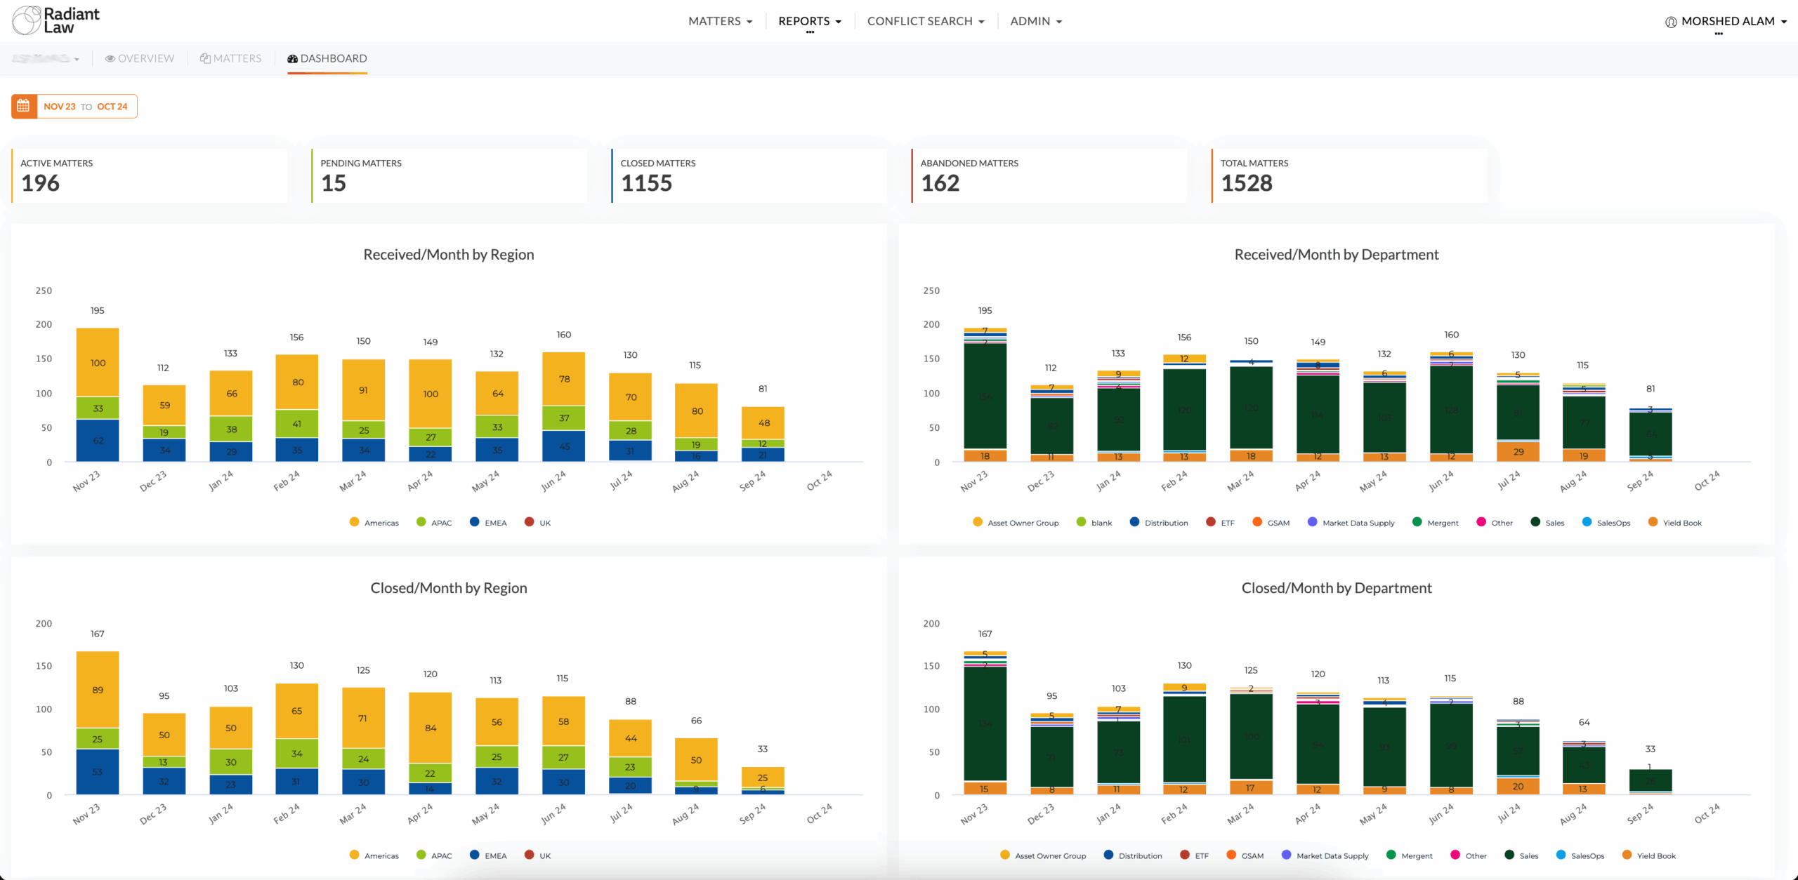1798x880 pixels.
Task: Switch to the OVERVIEW tab
Action: 139,58
